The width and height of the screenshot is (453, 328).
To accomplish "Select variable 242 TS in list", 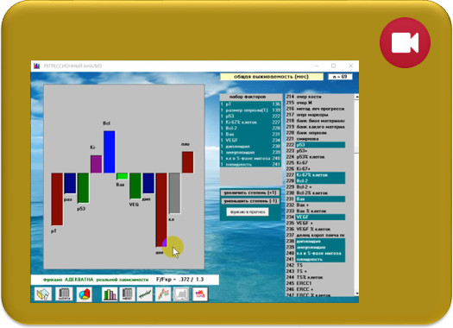I will (x=316, y=265).
